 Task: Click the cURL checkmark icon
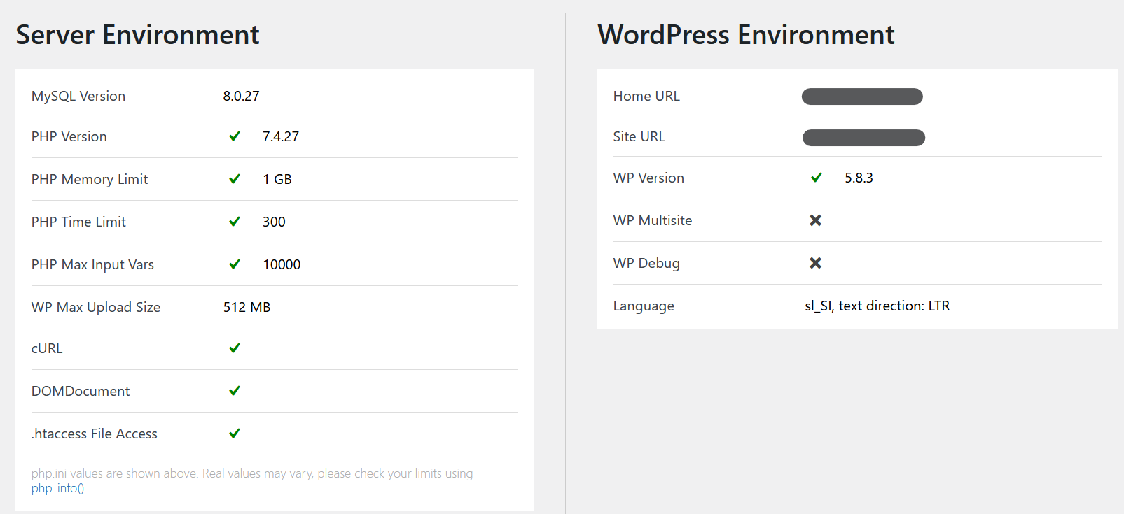click(235, 348)
